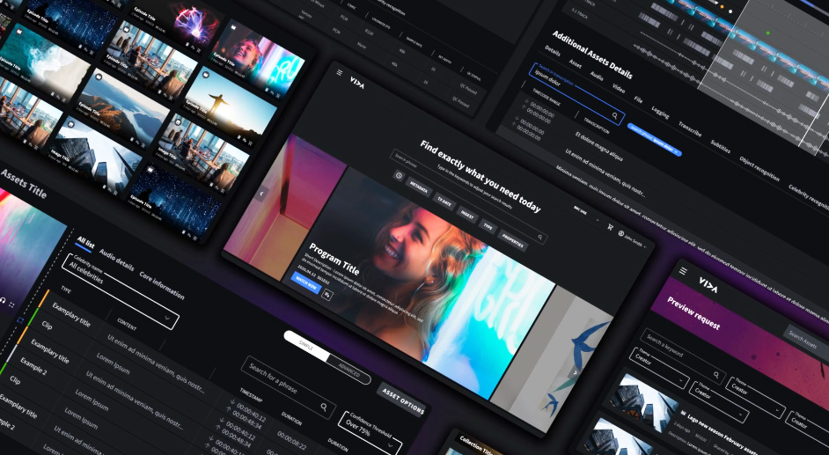The image size is (829, 455).
Task: Open the Logging tab
Action: coord(660,112)
